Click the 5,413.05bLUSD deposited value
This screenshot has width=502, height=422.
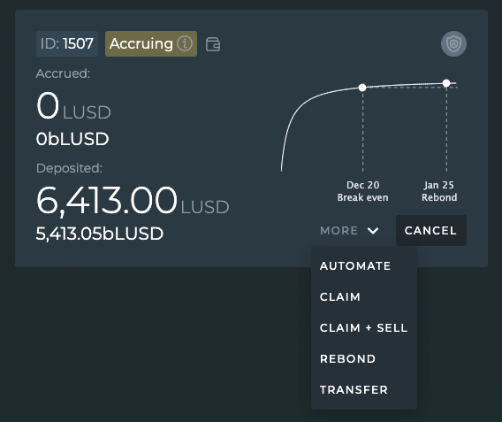(100, 234)
